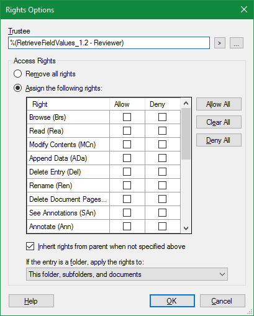
Task: Check Allow for Browse (Brs)
Action: tap(127, 117)
